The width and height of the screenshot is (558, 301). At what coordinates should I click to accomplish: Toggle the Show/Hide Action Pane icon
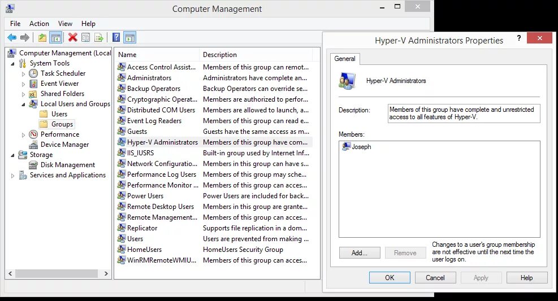[130, 37]
